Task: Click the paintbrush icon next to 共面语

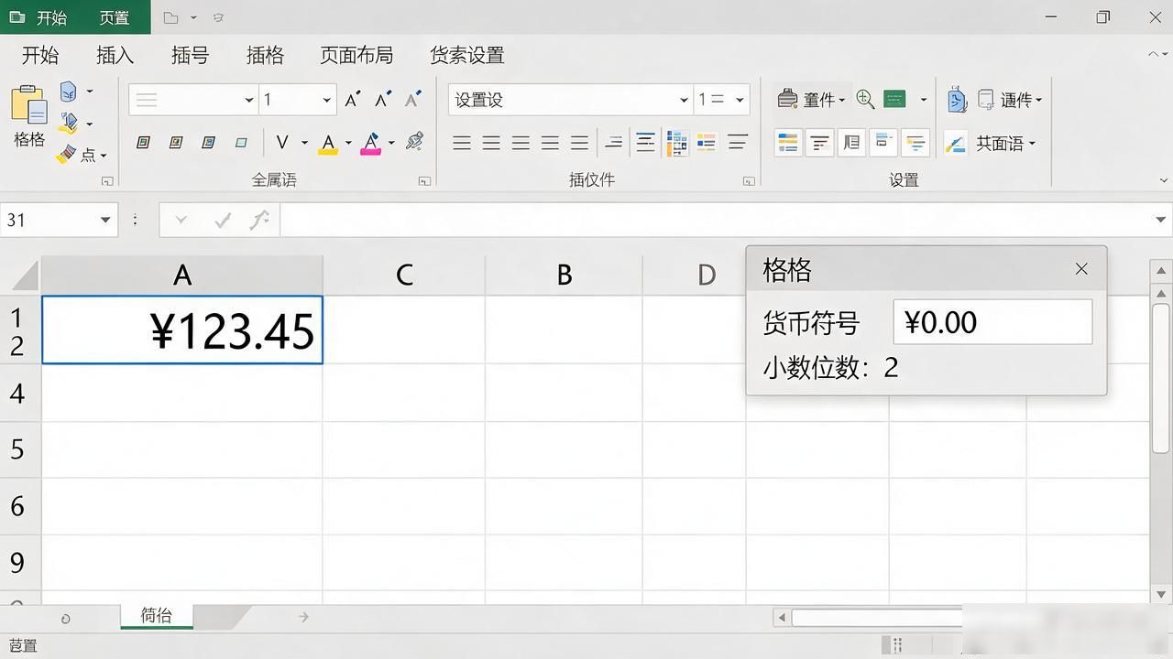Action: (x=956, y=144)
